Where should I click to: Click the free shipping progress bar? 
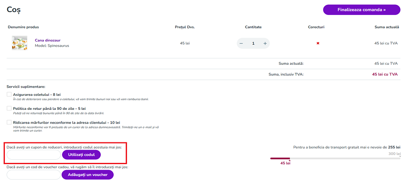pyautogui.click(x=335, y=158)
